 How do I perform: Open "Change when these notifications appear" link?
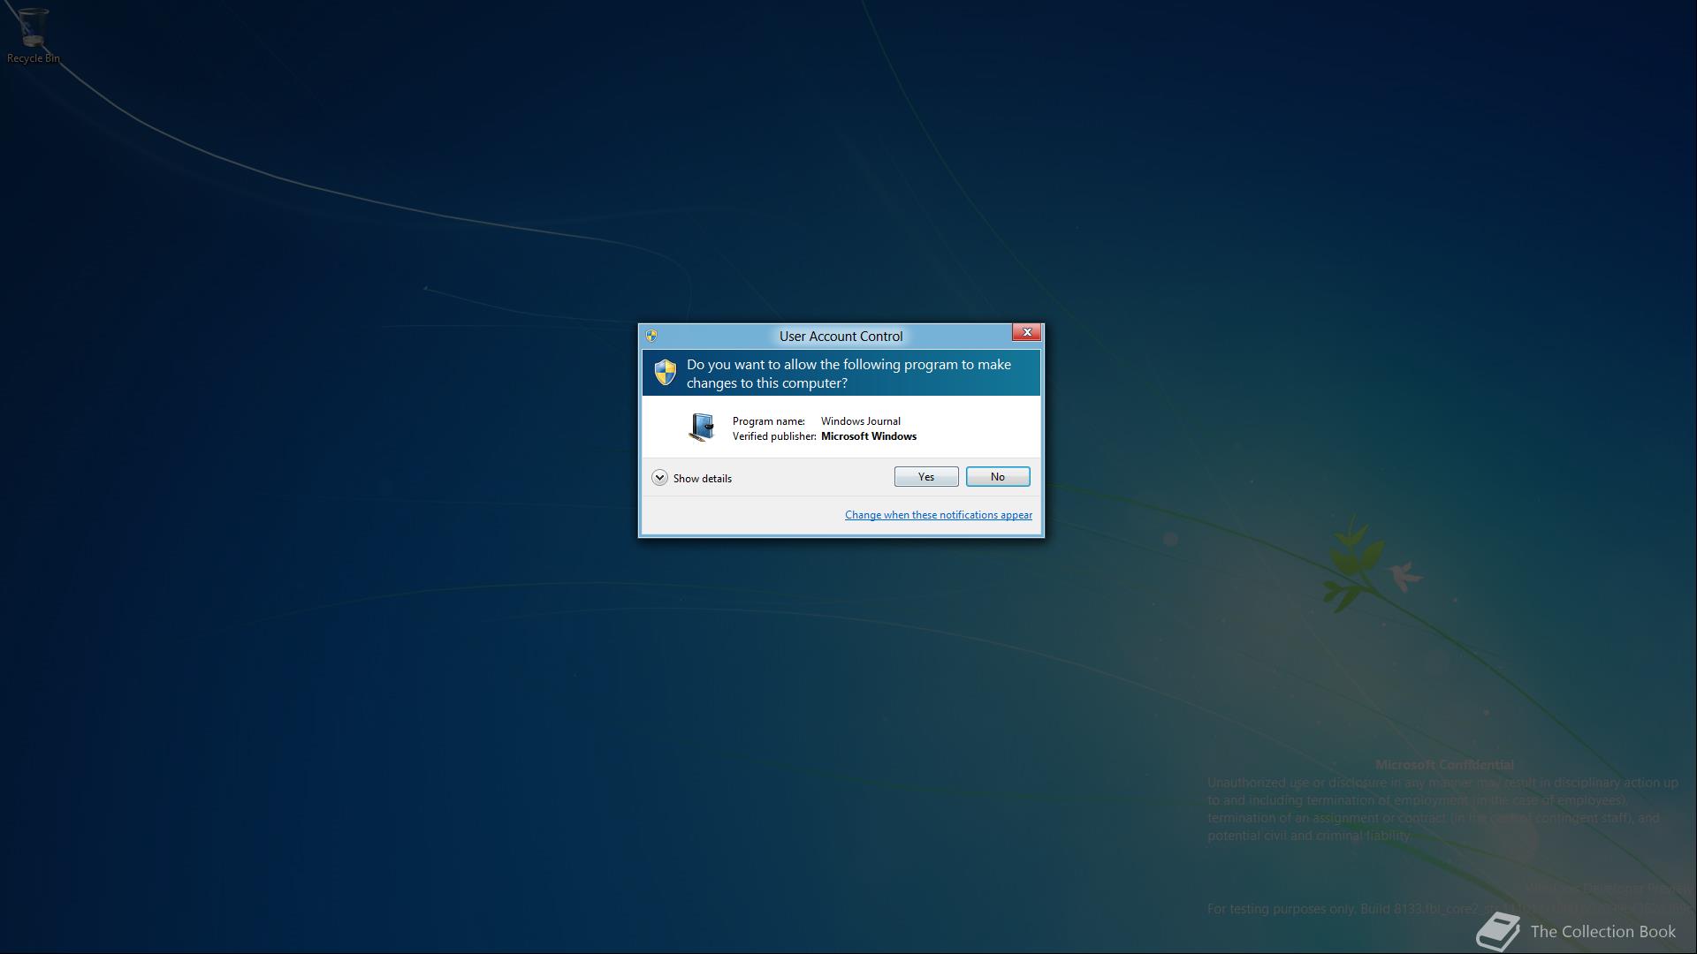(x=938, y=515)
